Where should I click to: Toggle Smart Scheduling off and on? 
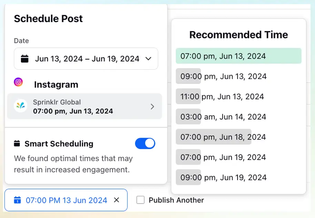(145, 143)
